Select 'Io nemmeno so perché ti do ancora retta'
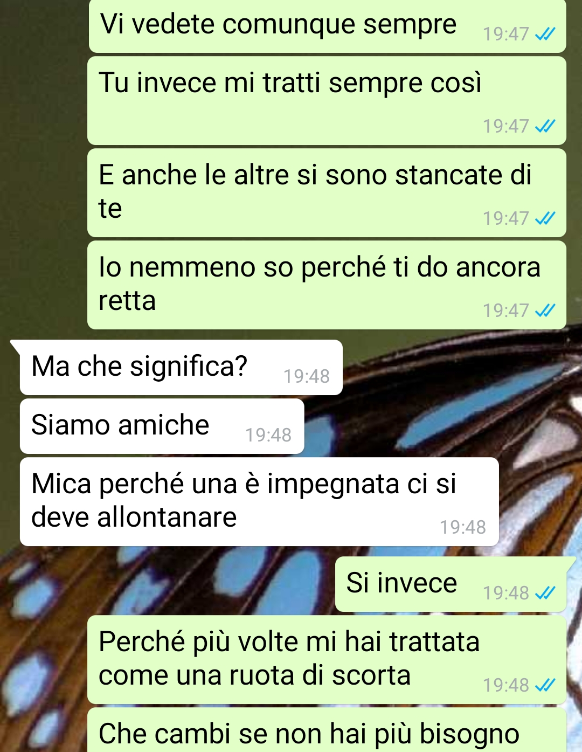The width and height of the screenshot is (582, 752). (327, 285)
